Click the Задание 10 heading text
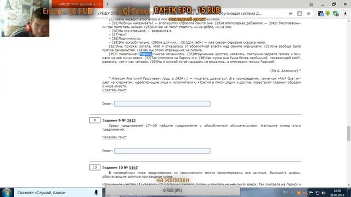The height and width of the screenshot is (197, 351). 120,167
